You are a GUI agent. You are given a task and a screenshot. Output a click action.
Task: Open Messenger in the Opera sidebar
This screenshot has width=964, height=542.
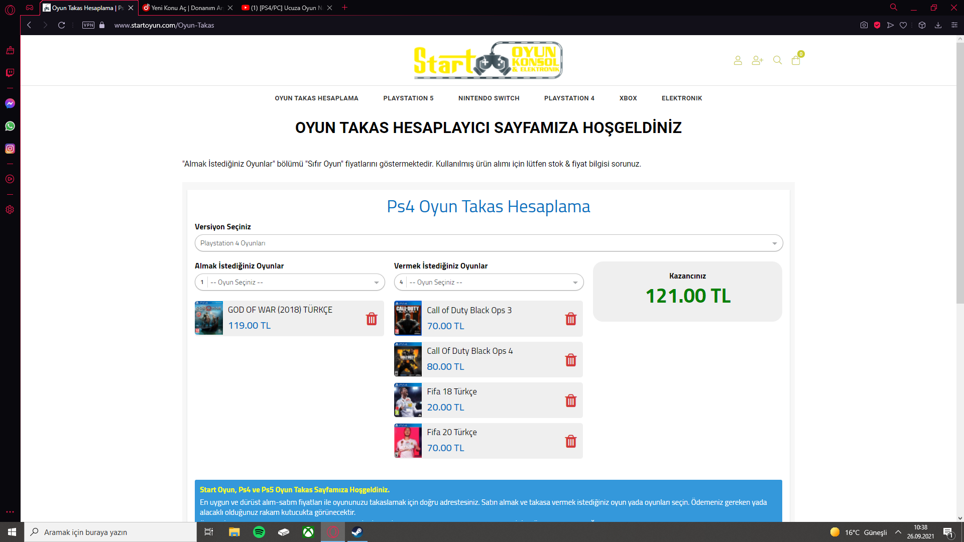pyautogui.click(x=10, y=103)
